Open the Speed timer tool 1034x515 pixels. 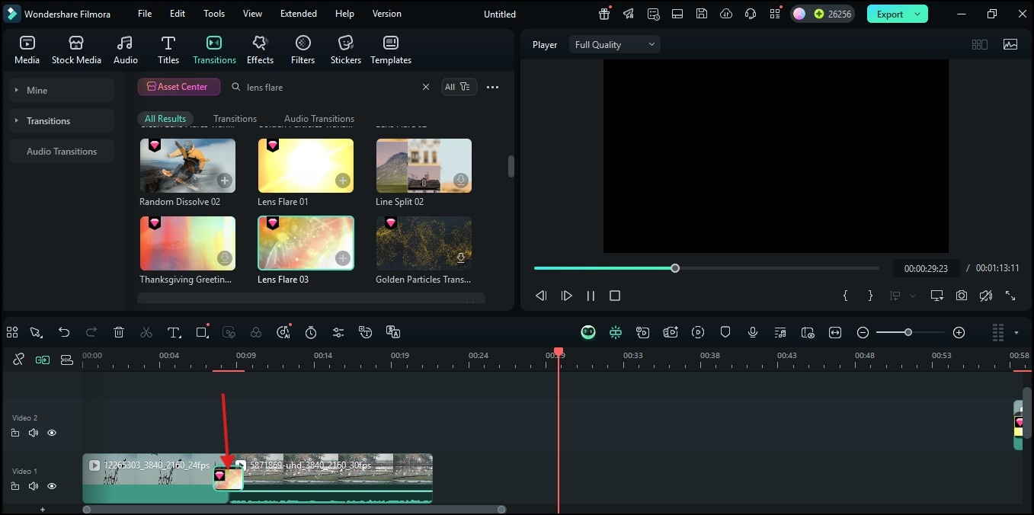point(311,332)
